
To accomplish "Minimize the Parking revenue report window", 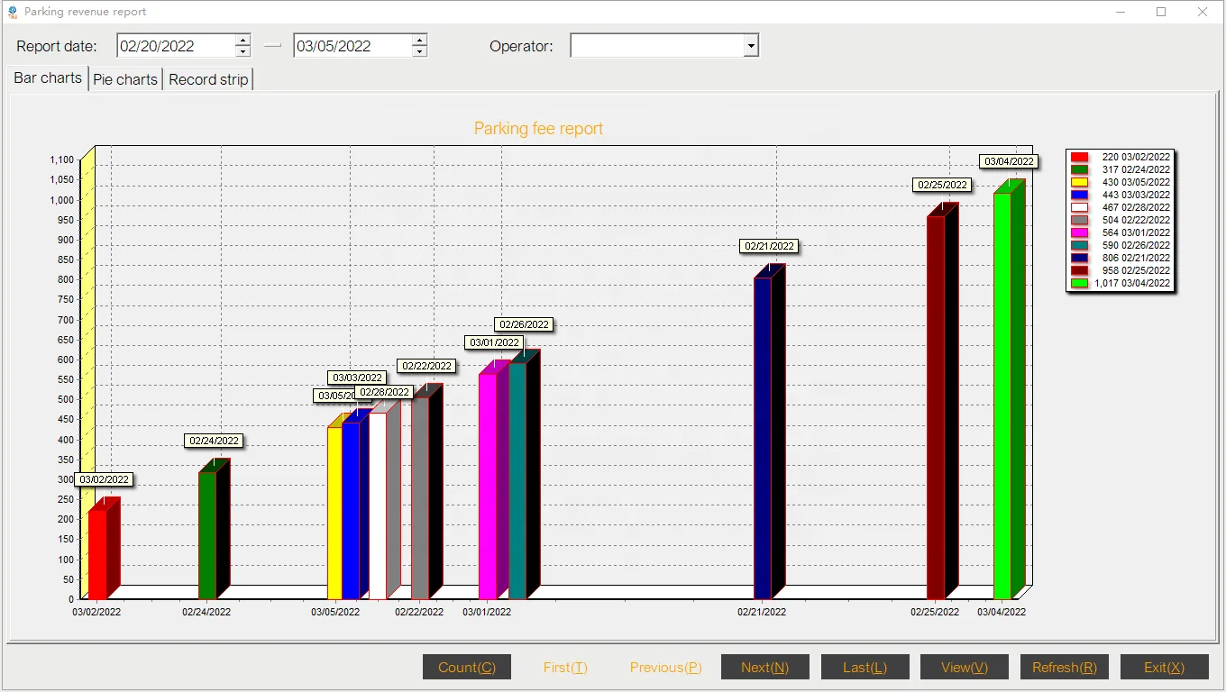I will 1121,12.
